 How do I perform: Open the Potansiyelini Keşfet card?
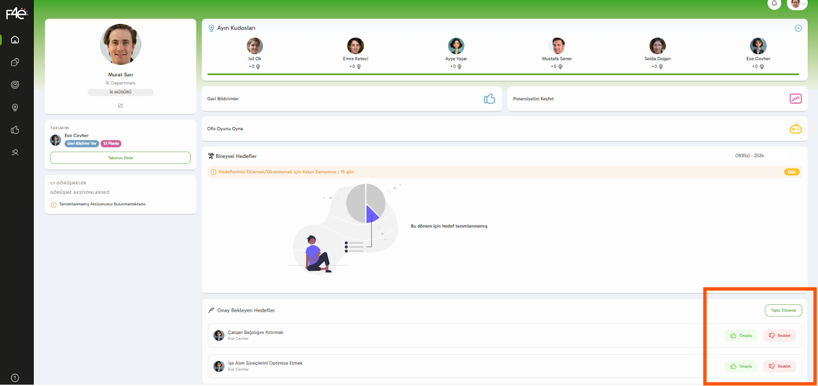[x=657, y=99]
